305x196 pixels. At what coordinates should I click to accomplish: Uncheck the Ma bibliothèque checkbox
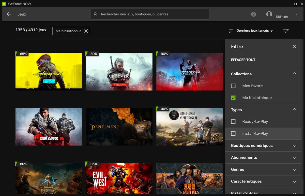(x=233, y=97)
